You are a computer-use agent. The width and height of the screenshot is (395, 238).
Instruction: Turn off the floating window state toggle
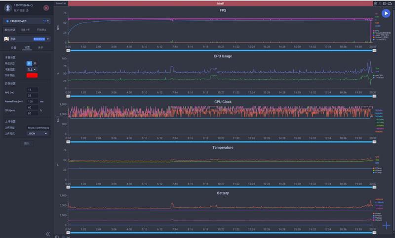[x=35, y=63]
